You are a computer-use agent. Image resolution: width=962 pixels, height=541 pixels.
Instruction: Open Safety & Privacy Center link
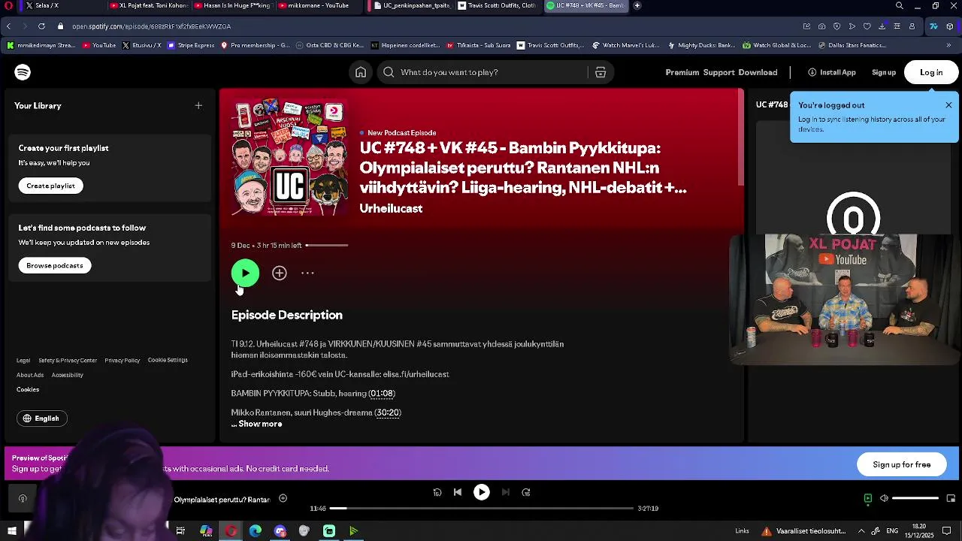tap(68, 361)
